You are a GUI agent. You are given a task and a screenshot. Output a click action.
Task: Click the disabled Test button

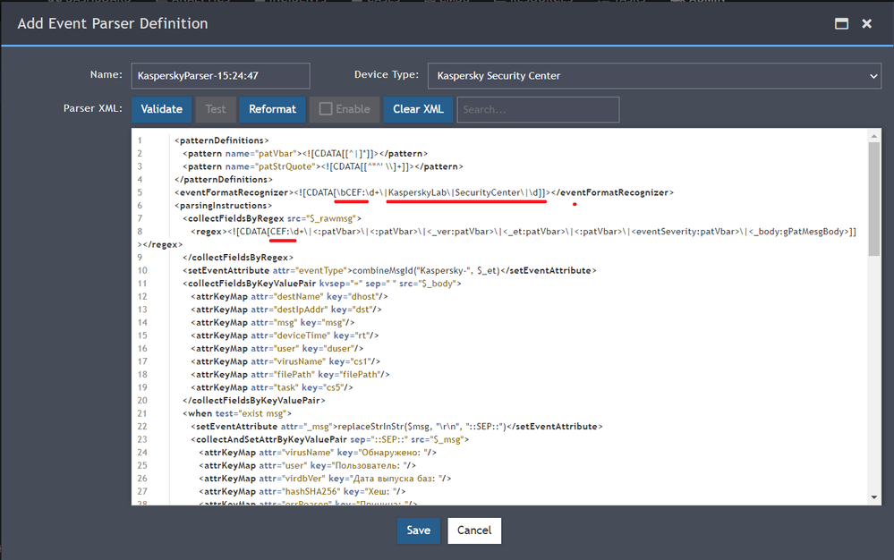pyautogui.click(x=216, y=109)
